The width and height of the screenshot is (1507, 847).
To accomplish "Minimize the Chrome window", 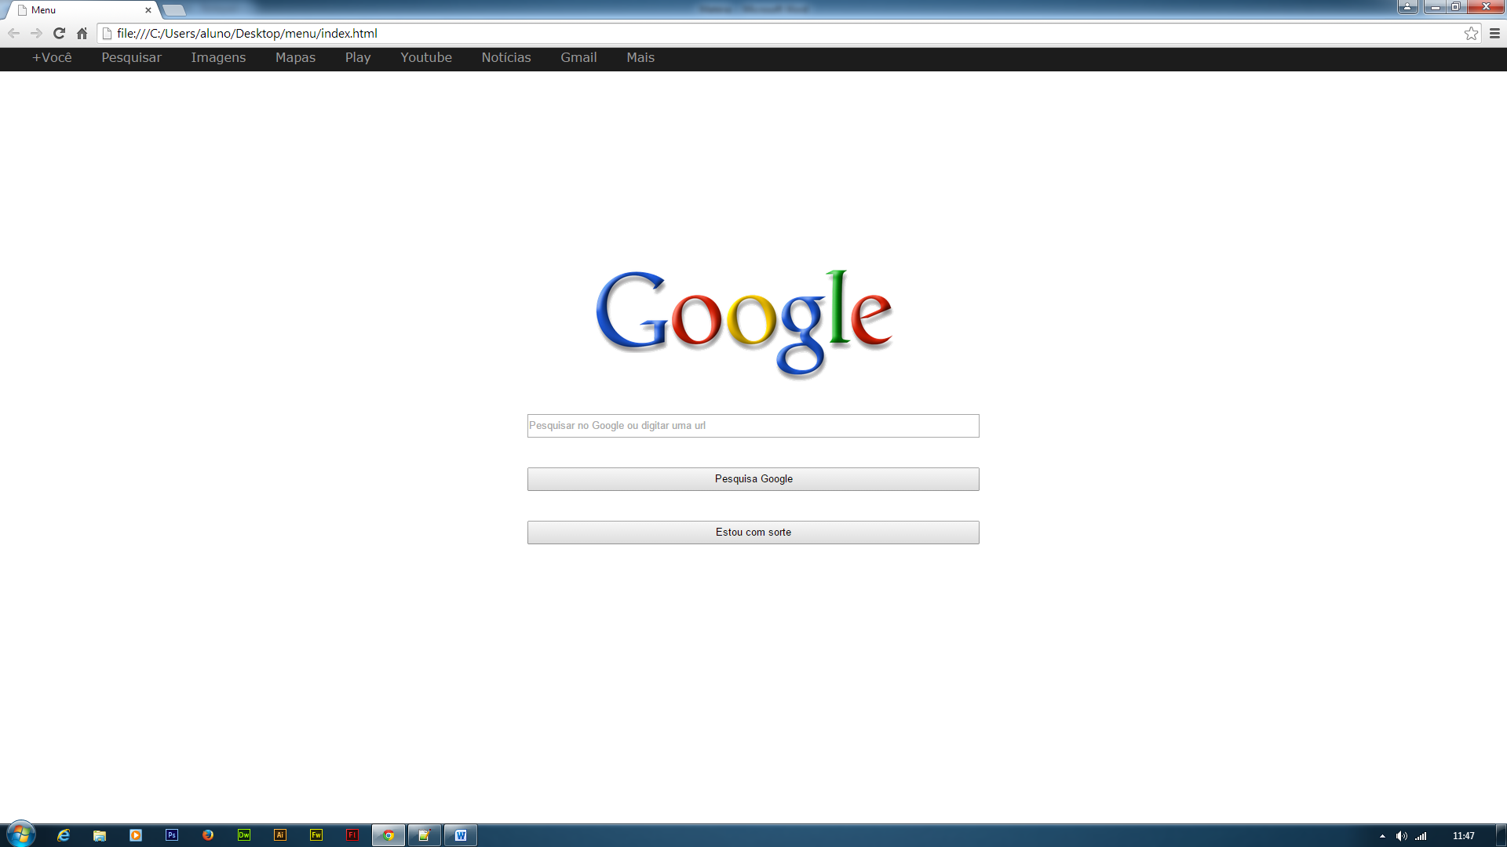I will (x=1435, y=7).
